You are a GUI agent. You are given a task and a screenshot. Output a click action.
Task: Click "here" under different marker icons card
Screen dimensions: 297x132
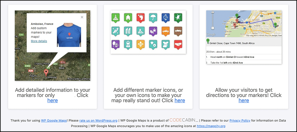pyautogui.click(x=180, y=100)
